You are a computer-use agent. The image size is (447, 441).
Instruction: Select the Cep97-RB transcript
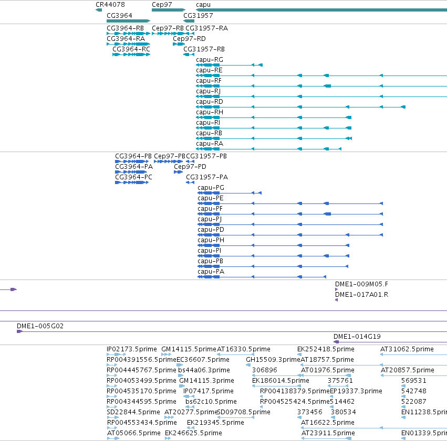pos(169,34)
